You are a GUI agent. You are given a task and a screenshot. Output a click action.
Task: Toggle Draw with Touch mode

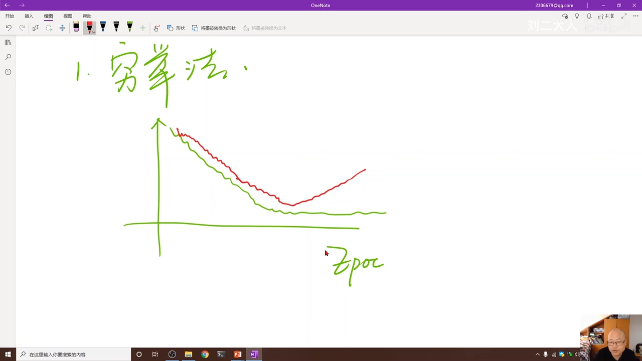[x=156, y=28]
